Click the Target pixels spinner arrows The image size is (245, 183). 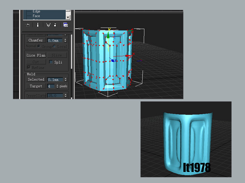click(57, 86)
